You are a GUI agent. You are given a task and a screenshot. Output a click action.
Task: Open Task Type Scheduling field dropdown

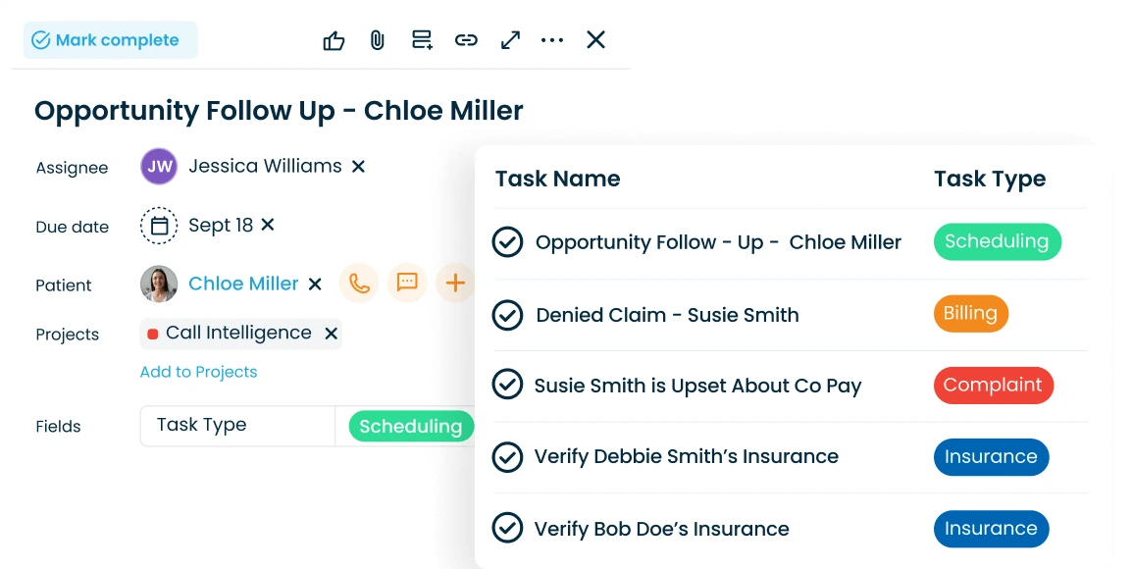point(410,427)
